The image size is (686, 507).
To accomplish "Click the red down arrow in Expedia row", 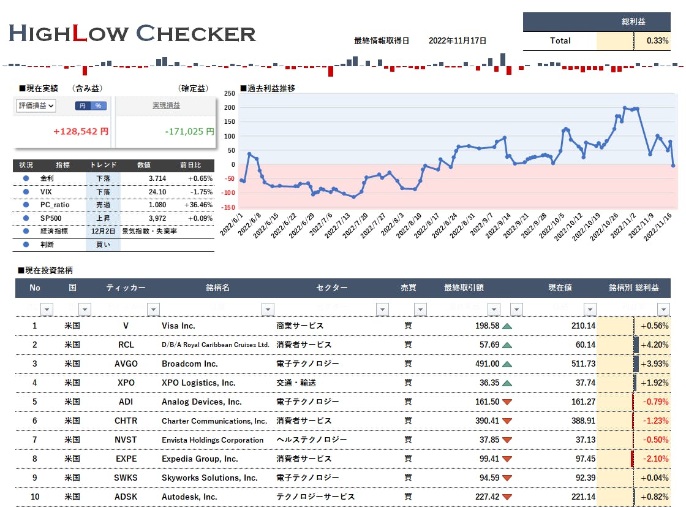I will click(507, 459).
